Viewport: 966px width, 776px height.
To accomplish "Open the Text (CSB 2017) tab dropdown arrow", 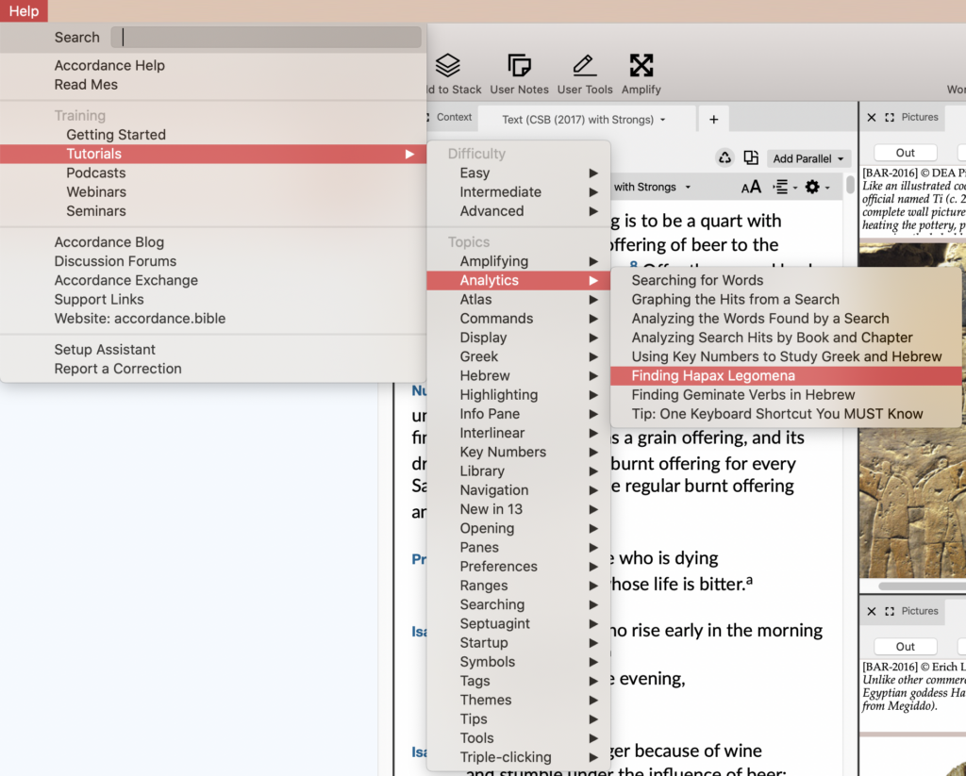I will (x=663, y=120).
